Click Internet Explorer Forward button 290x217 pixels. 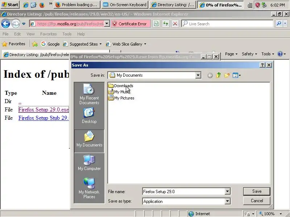pyautogui.click(x=16, y=24)
